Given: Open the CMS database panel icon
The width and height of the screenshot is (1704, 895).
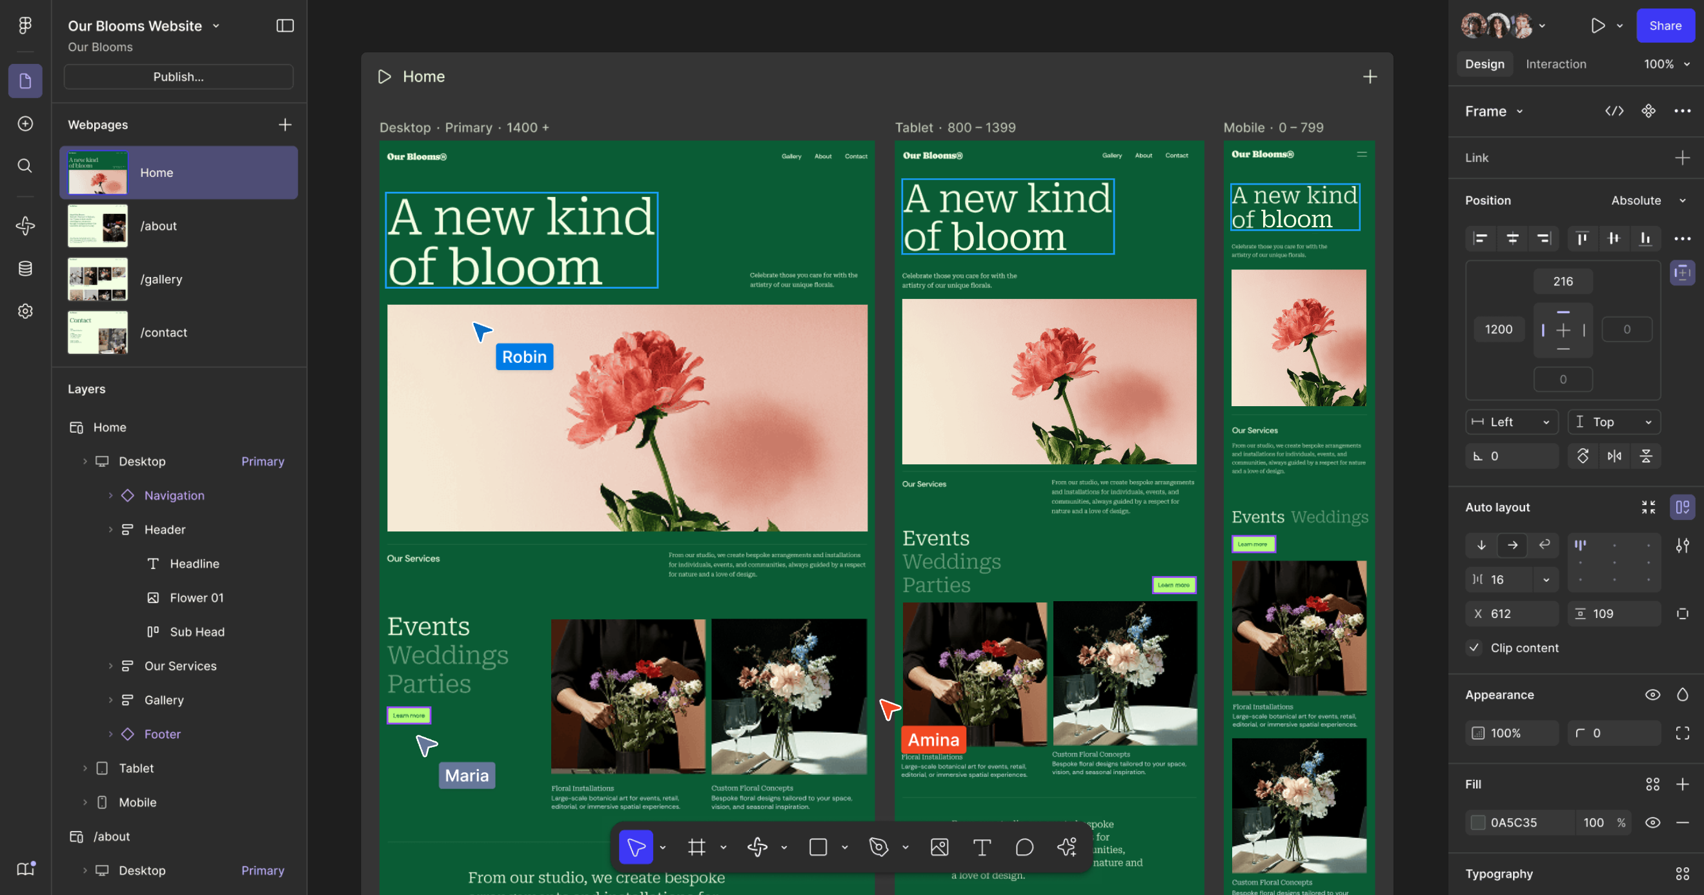Looking at the screenshot, I should 25,268.
